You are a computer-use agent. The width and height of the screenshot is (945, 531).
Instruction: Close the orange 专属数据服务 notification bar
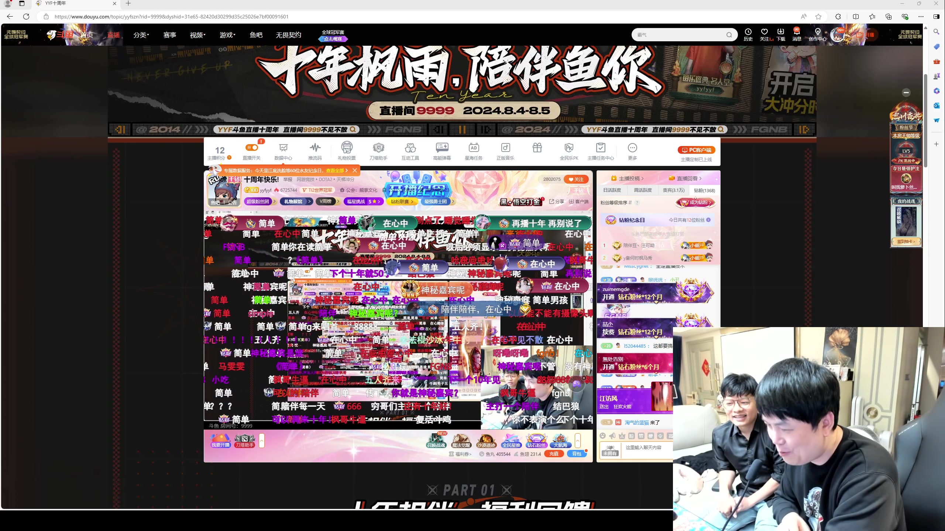tap(355, 170)
